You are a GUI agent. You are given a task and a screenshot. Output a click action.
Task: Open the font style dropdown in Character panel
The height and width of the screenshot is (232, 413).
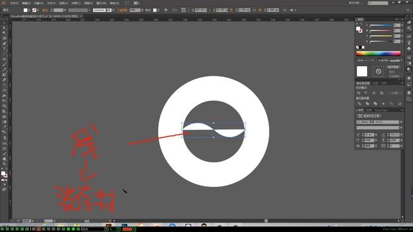[401, 128]
